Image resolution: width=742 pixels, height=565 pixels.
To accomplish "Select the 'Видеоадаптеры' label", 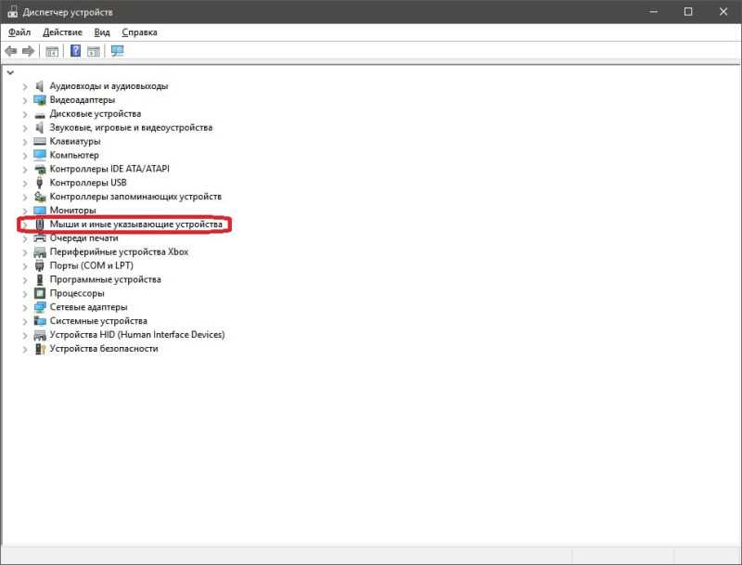I will click(x=83, y=100).
